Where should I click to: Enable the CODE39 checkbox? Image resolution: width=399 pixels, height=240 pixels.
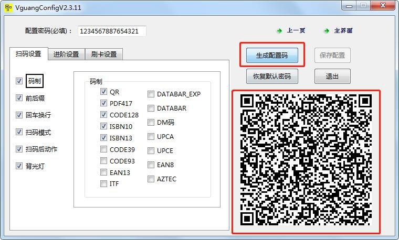[x=103, y=149]
